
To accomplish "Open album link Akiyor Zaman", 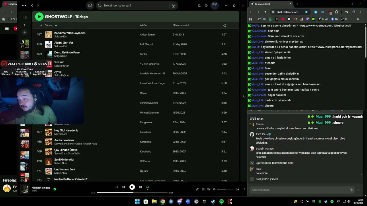I will pyautogui.click(x=148, y=35).
